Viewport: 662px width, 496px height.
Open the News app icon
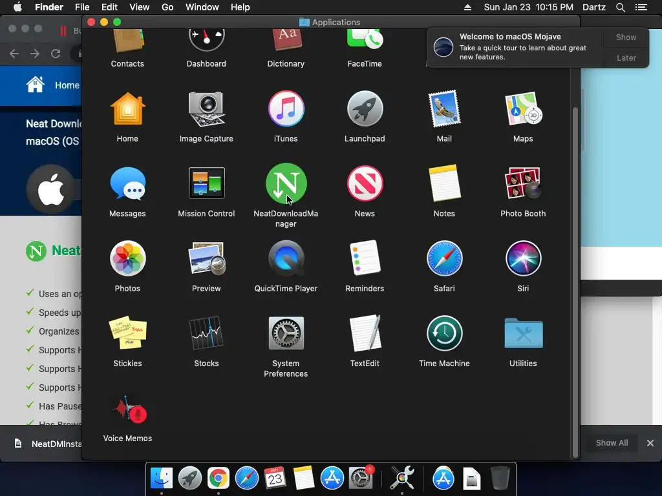(x=365, y=183)
